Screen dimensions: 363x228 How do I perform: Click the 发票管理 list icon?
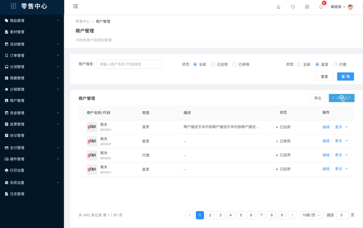tap(7, 124)
